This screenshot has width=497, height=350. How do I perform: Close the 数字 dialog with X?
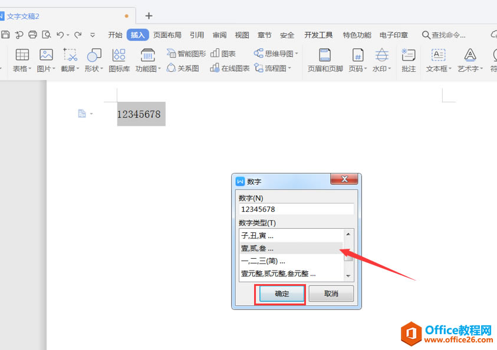pyautogui.click(x=344, y=179)
